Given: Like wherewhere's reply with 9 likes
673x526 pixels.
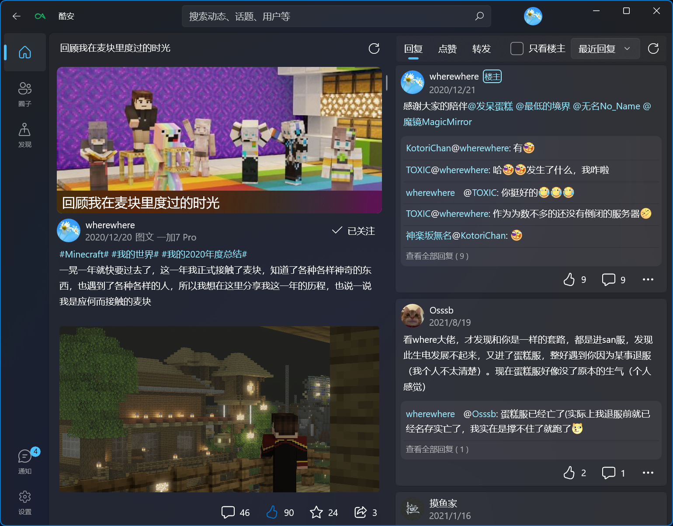Looking at the screenshot, I should (569, 279).
